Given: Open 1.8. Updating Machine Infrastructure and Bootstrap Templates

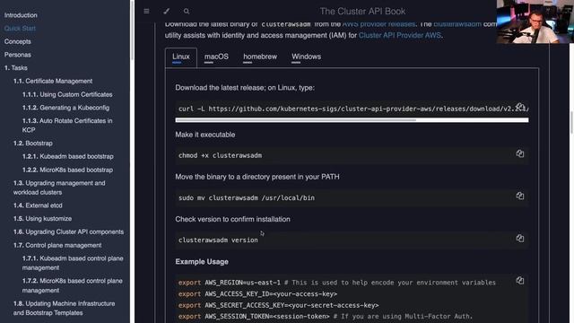Looking at the screenshot, I should coord(64,309).
